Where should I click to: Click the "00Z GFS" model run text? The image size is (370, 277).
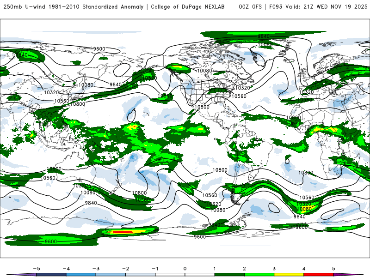tap(250, 6)
